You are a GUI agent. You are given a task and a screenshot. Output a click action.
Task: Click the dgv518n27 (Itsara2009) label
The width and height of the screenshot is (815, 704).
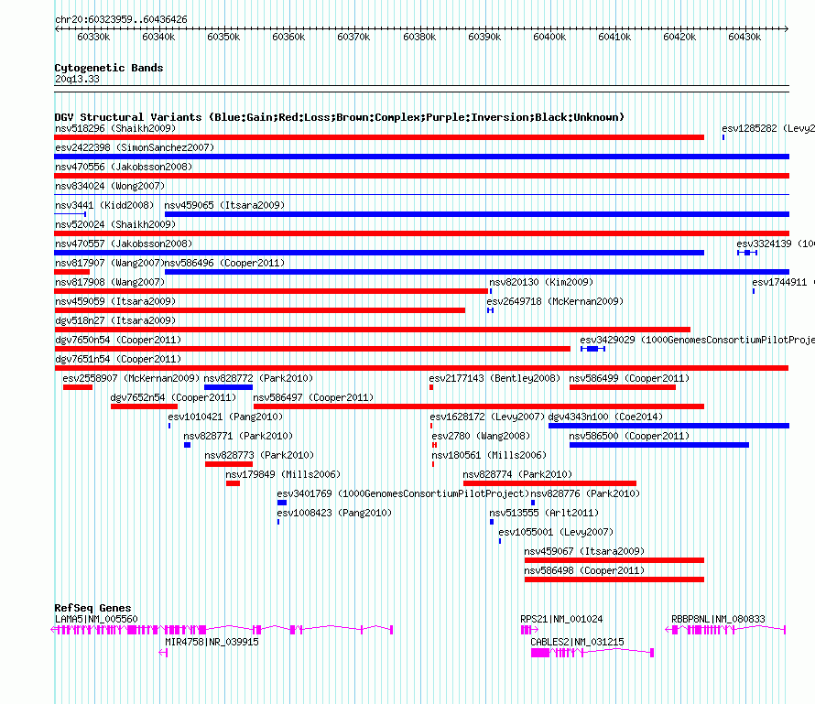pos(115,320)
